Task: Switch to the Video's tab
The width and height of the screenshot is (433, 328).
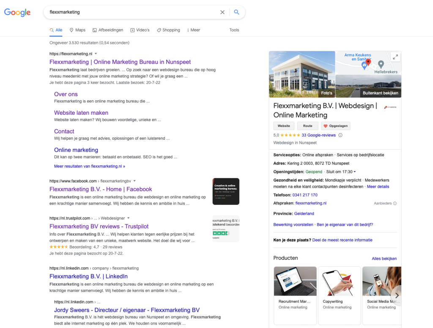Action: coord(140,30)
